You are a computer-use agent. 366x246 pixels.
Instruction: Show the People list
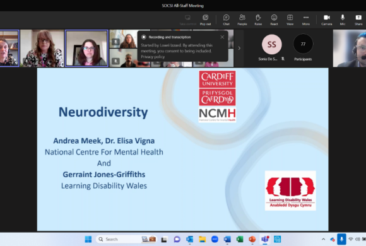pos(242,20)
